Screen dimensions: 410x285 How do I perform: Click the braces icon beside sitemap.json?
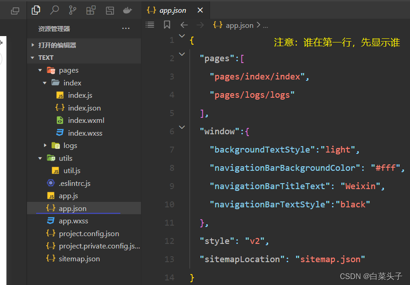51,259
